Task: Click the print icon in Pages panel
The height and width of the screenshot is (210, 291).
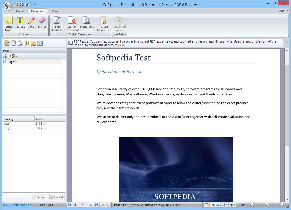Action: click(5, 56)
